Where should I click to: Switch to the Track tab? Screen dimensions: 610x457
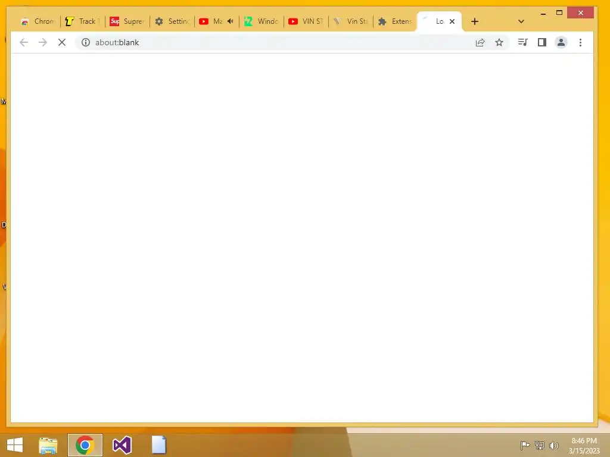(x=83, y=21)
